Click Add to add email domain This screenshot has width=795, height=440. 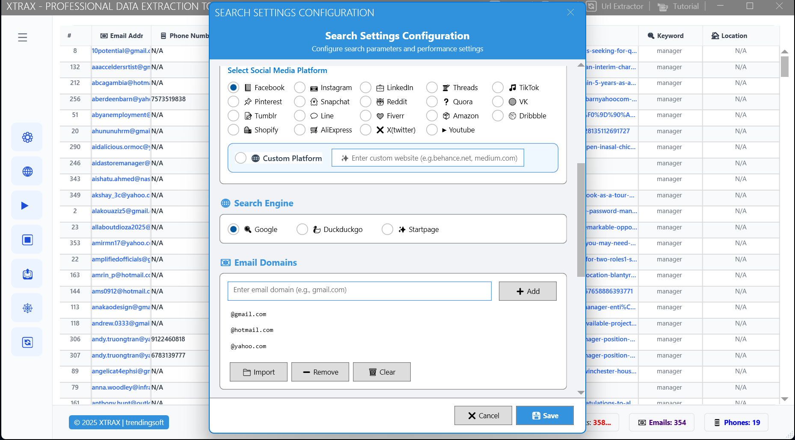point(527,291)
